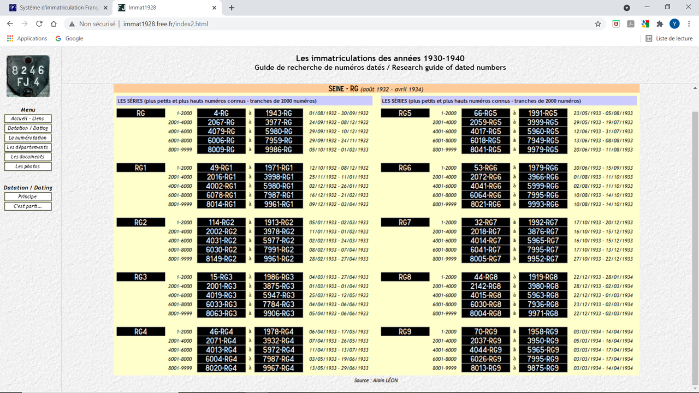
Task: Open the Chrome profile avatar
Action: tap(674, 24)
